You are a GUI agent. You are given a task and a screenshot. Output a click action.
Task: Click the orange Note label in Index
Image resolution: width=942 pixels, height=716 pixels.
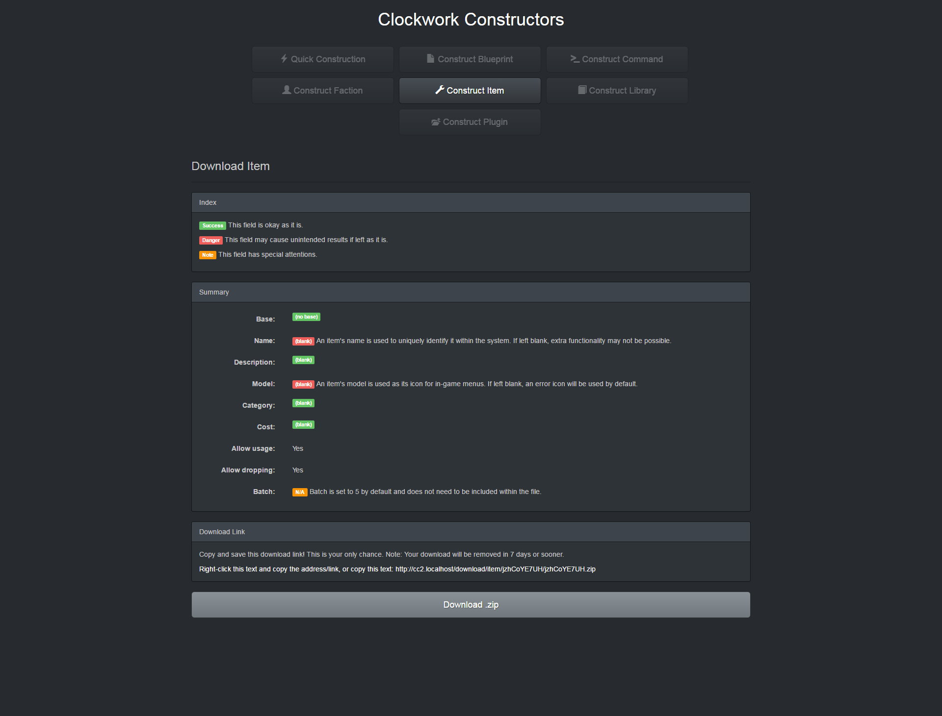coord(208,255)
